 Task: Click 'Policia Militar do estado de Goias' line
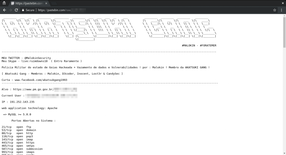pos(106,67)
